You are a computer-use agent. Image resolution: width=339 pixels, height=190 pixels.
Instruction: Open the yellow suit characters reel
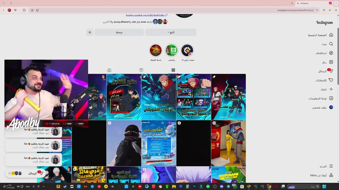pos(228,143)
